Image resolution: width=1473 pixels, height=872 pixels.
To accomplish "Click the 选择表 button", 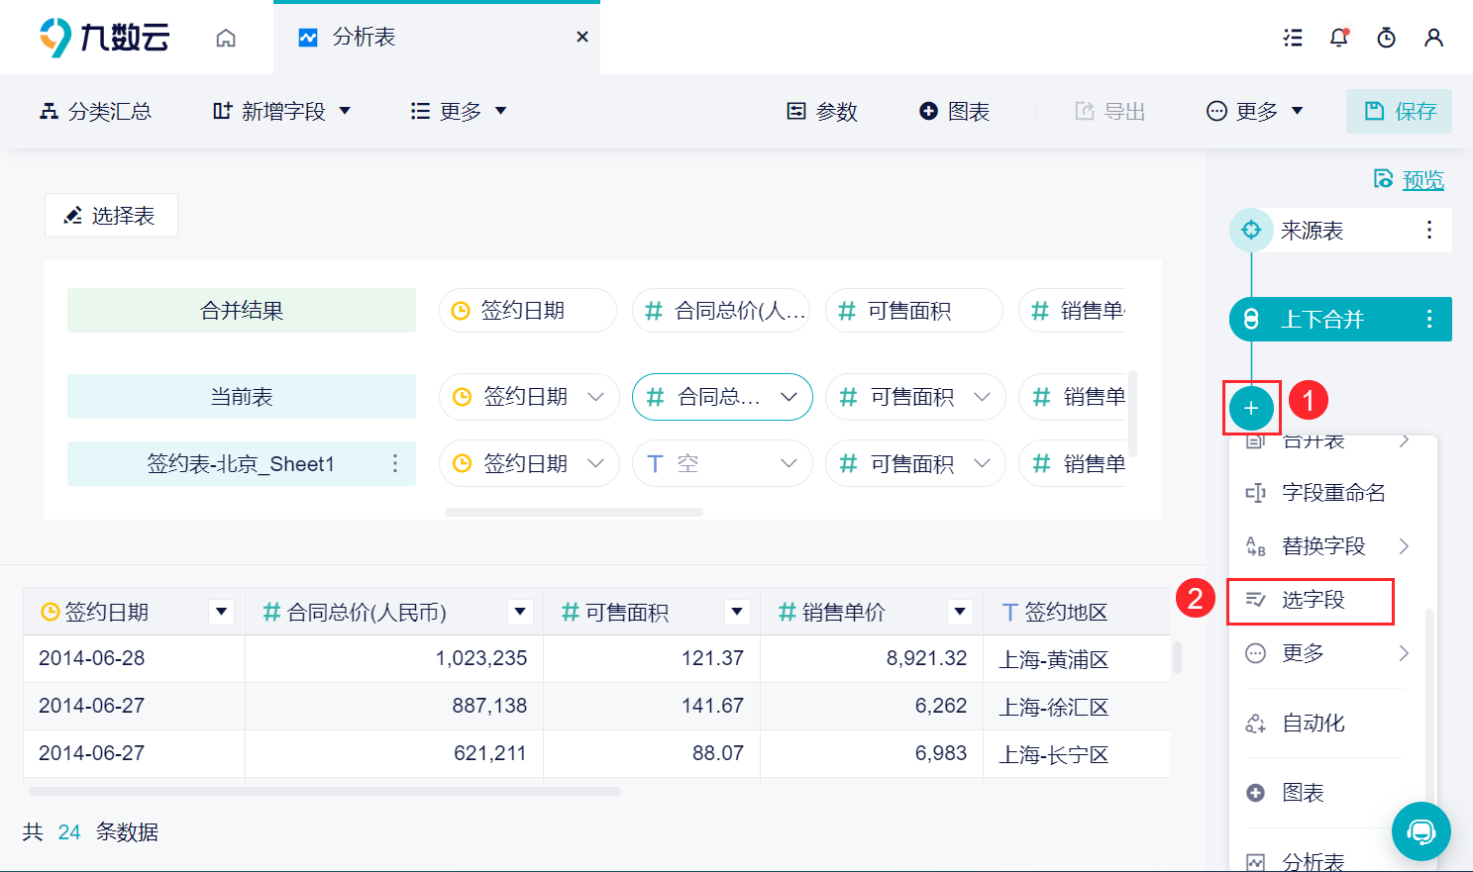I will [x=111, y=215].
